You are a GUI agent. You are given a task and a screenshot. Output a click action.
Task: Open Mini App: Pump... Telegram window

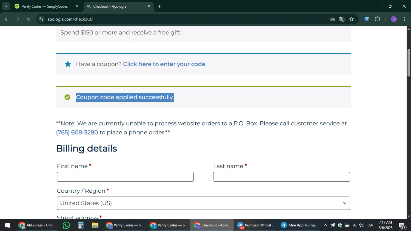299,225
